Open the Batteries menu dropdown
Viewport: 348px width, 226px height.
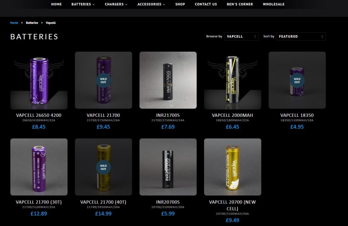[83, 4]
